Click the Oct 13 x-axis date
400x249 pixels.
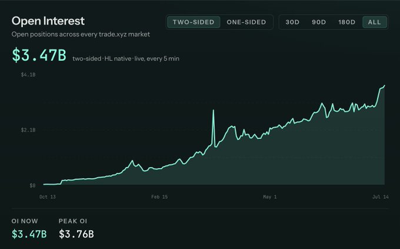(x=48, y=197)
